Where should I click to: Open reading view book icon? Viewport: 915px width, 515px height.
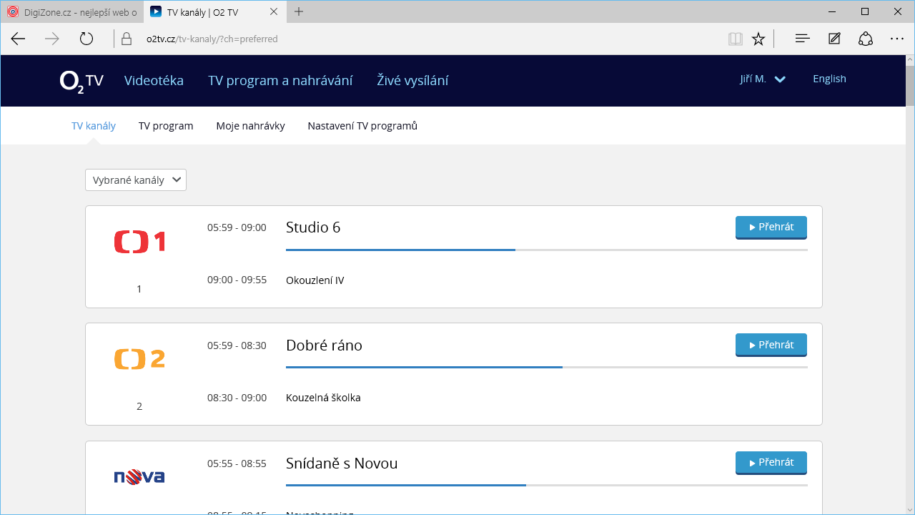click(x=736, y=39)
